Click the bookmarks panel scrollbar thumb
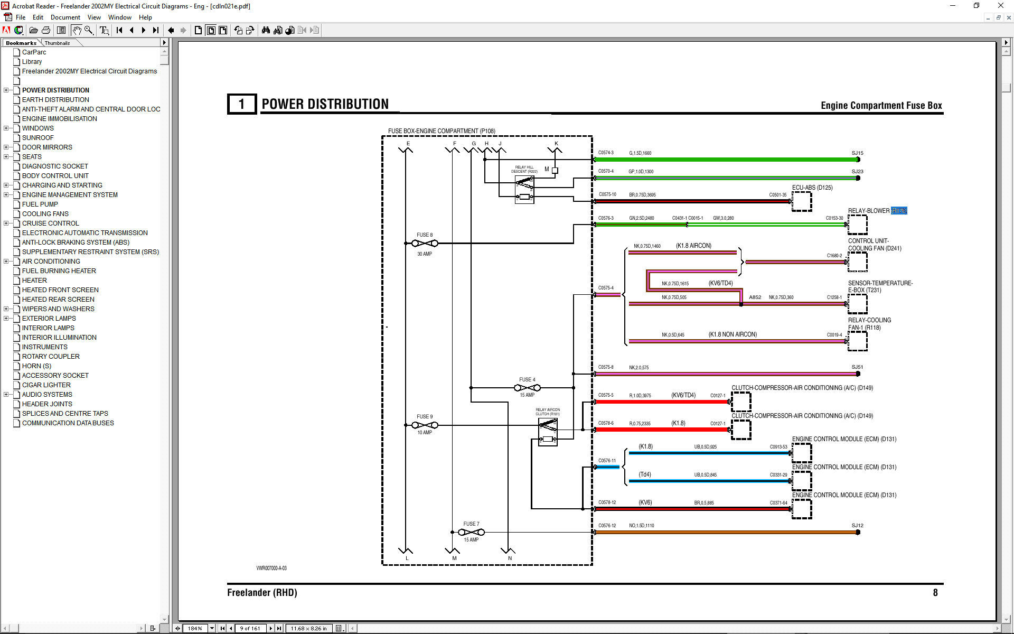This screenshot has width=1014, height=634. click(x=164, y=60)
